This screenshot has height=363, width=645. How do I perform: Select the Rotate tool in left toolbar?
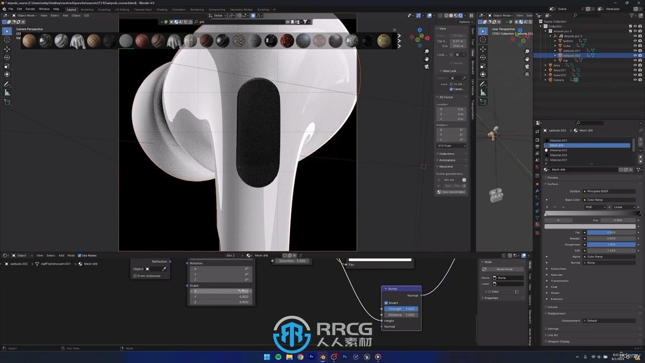click(7, 57)
